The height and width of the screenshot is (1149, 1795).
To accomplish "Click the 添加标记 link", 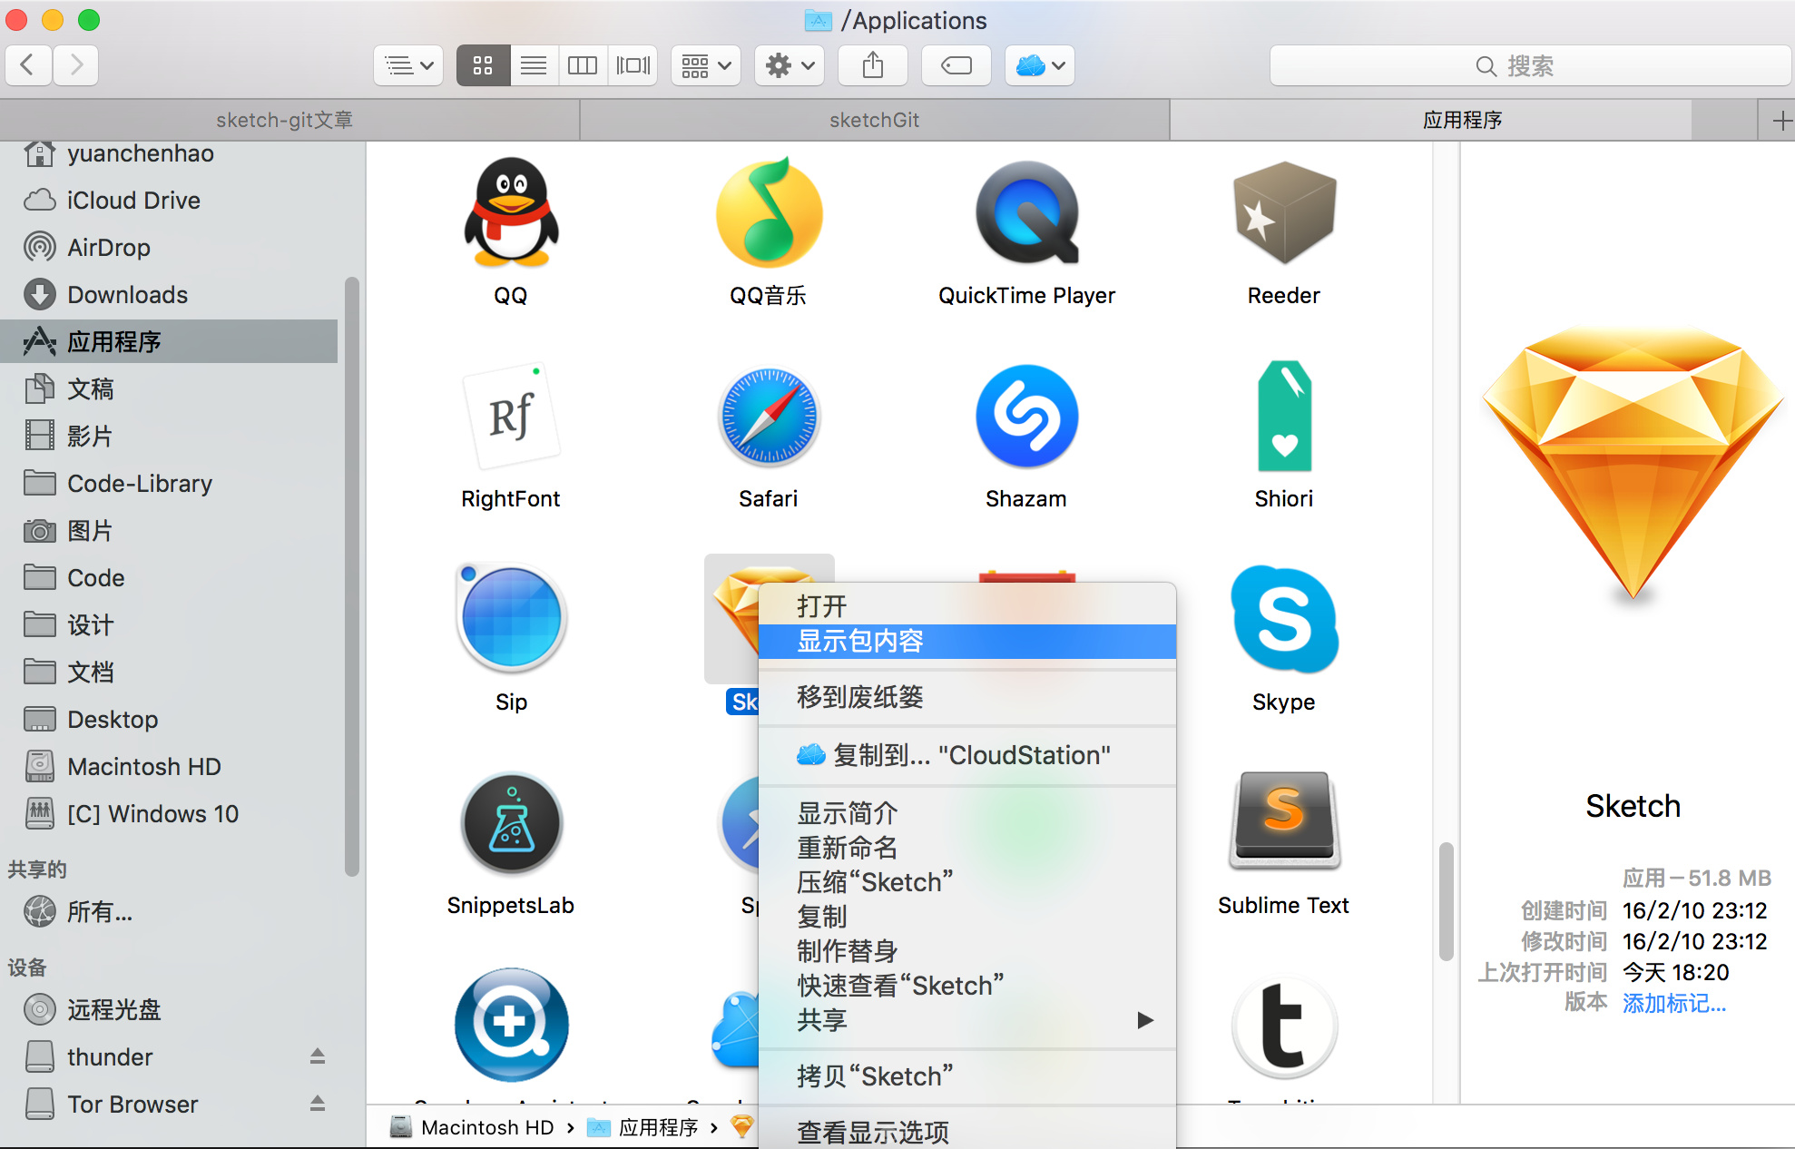I will [x=1673, y=1003].
